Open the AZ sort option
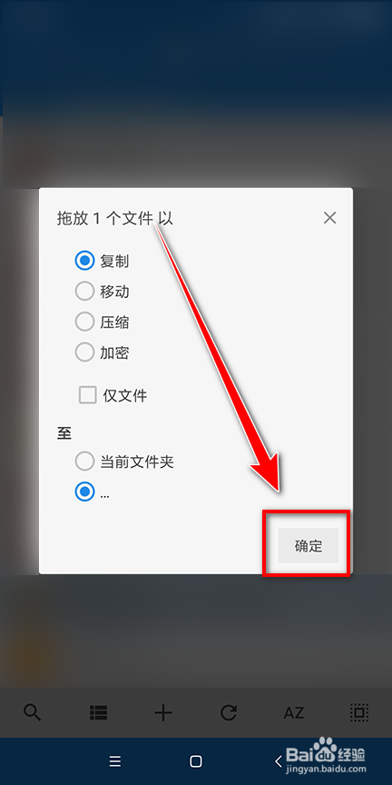 tap(294, 712)
